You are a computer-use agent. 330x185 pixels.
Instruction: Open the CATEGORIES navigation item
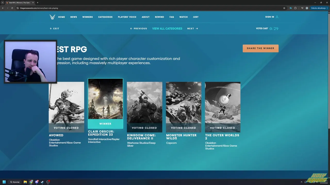105,17
